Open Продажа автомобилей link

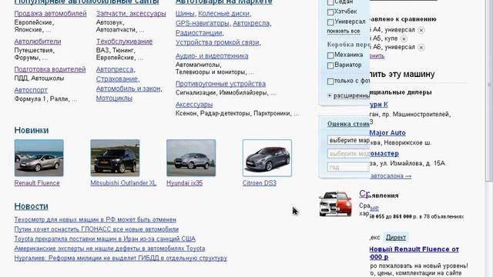(50, 14)
